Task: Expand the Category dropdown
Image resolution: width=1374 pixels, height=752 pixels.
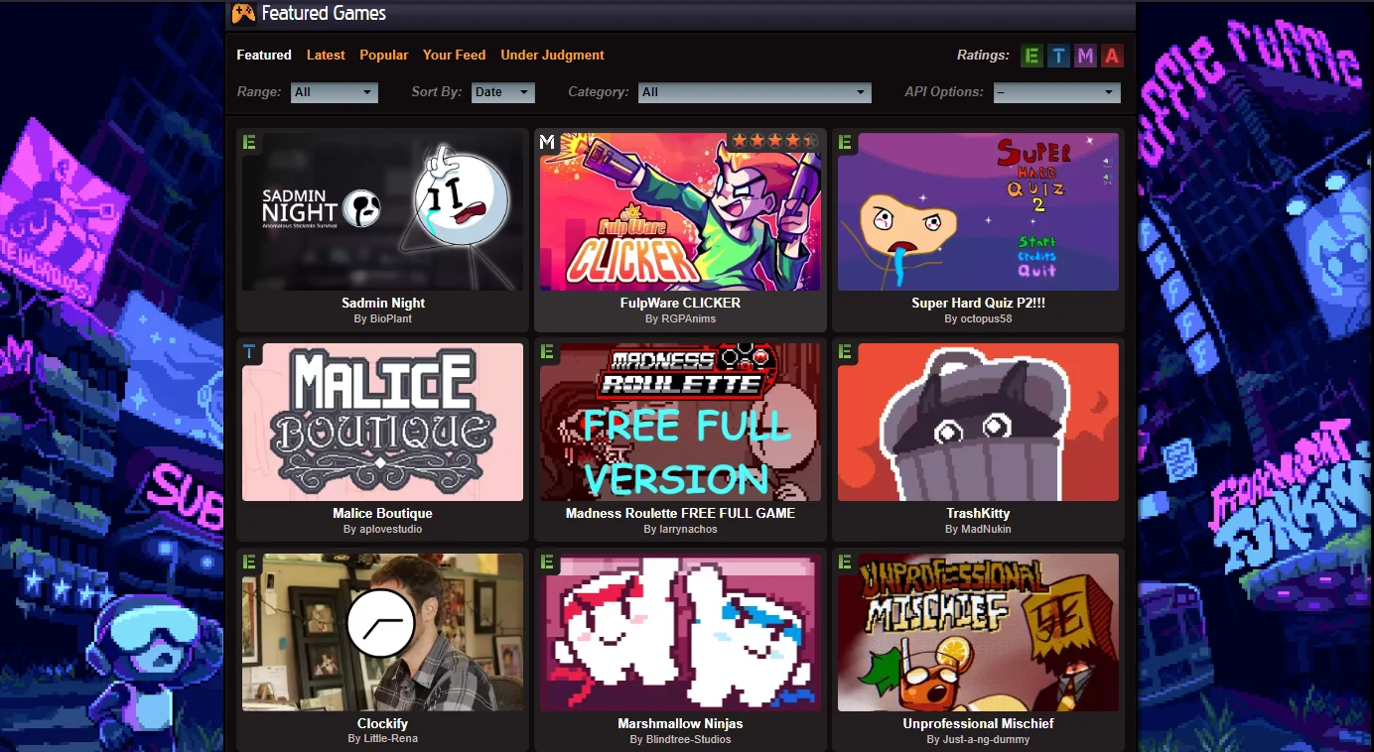Action: coord(754,92)
